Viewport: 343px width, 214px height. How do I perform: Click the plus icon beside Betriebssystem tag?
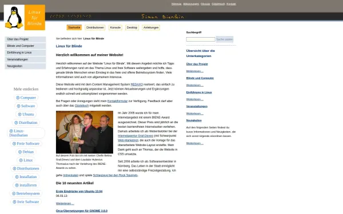tap(14, 193)
